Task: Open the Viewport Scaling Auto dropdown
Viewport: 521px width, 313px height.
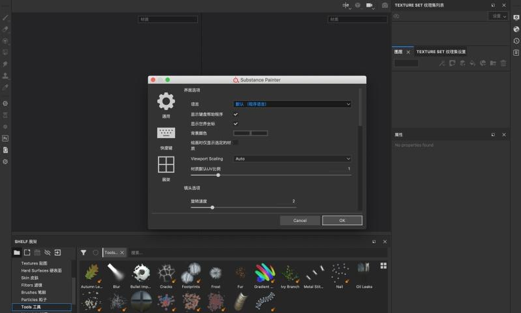Action: (x=292, y=158)
